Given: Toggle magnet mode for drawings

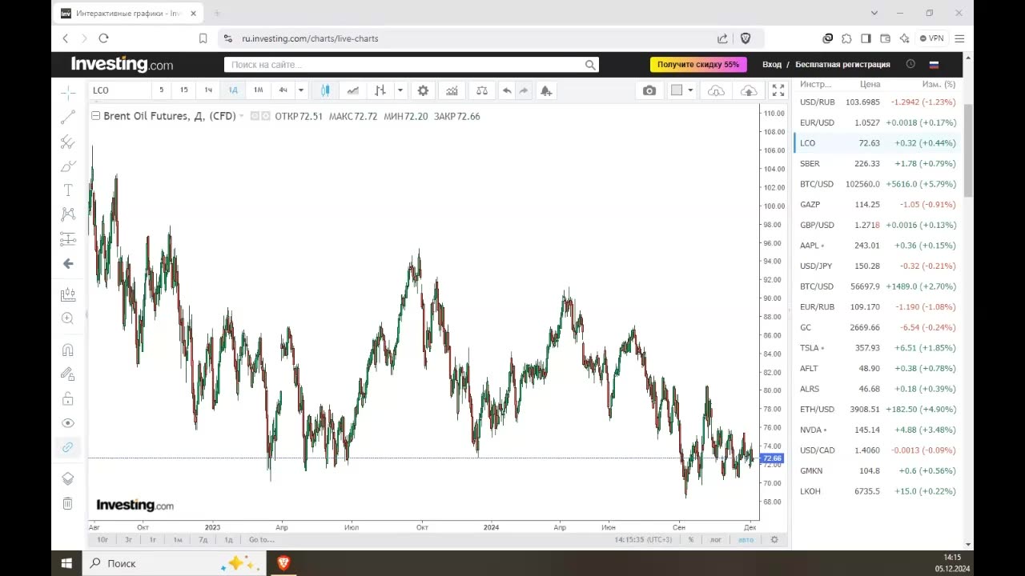Looking at the screenshot, I should 68,350.
